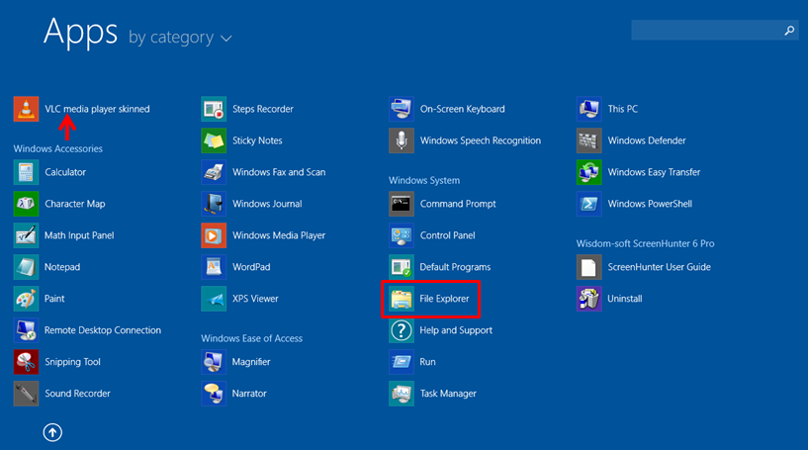Open VLC media player skinned icon
The height and width of the screenshot is (450, 808).
pos(26,109)
